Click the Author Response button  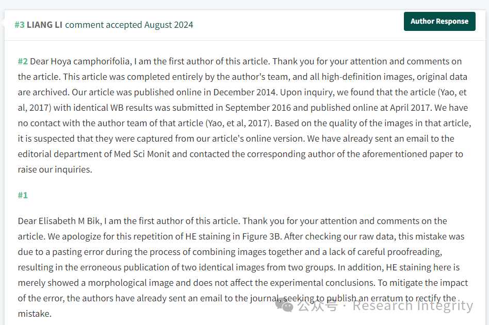pyautogui.click(x=439, y=21)
